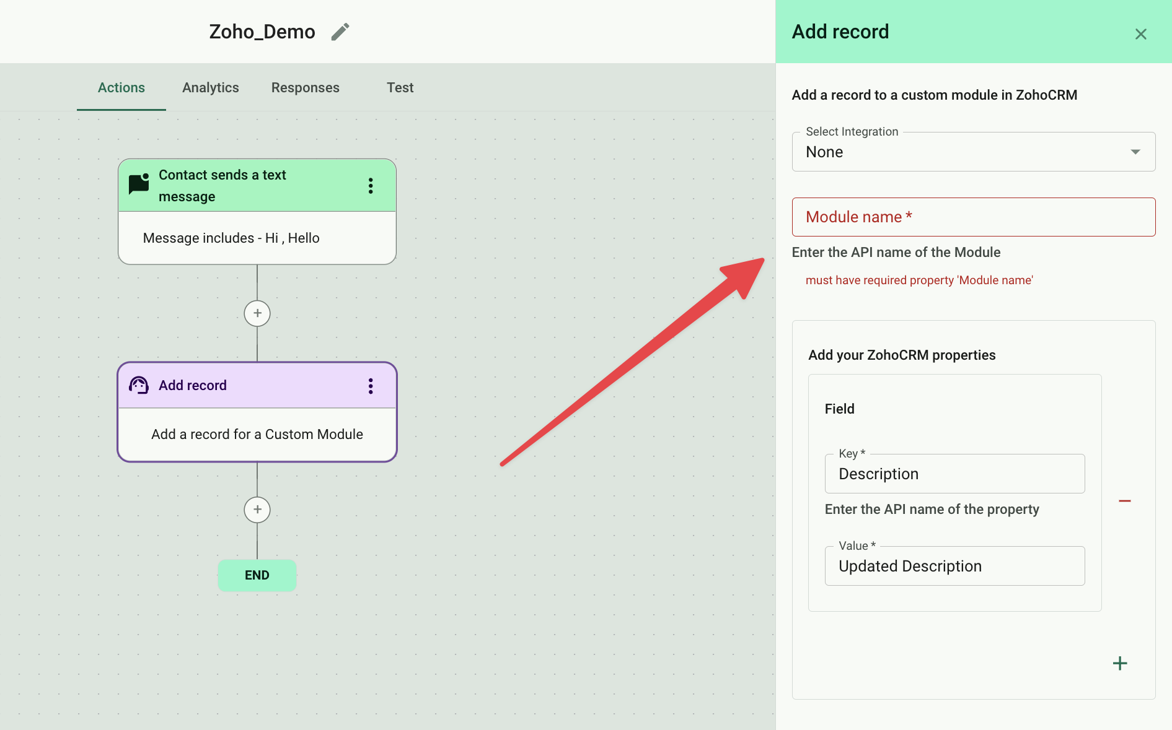Click 'Enter the API name of the property' hint

point(932,509)
